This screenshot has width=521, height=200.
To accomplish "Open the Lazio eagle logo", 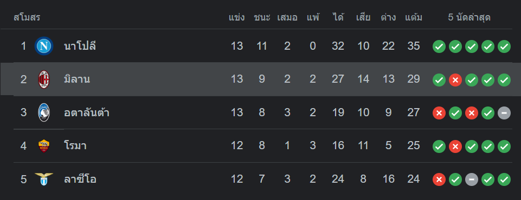I will tap(44, 179).
